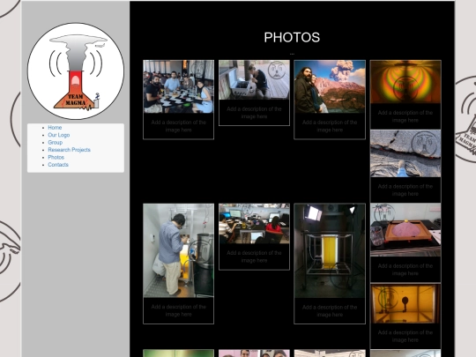View the wooden tray experiment photo
476x357 pixels.
pyautogui.click(x=405, y=230)
